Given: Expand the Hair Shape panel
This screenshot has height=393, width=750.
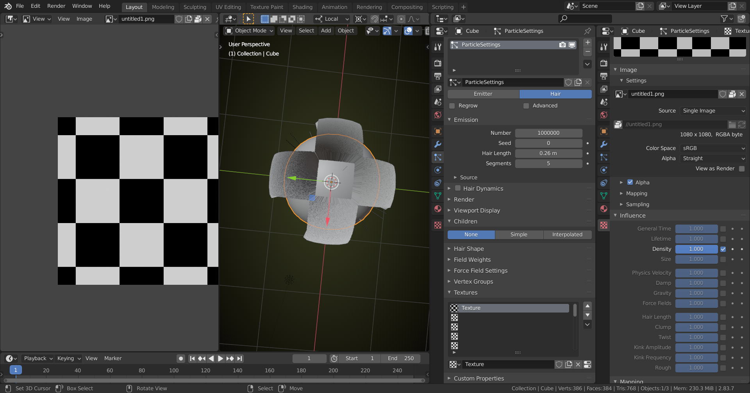Looking at the screenshot, I should [x=469, y=249].
